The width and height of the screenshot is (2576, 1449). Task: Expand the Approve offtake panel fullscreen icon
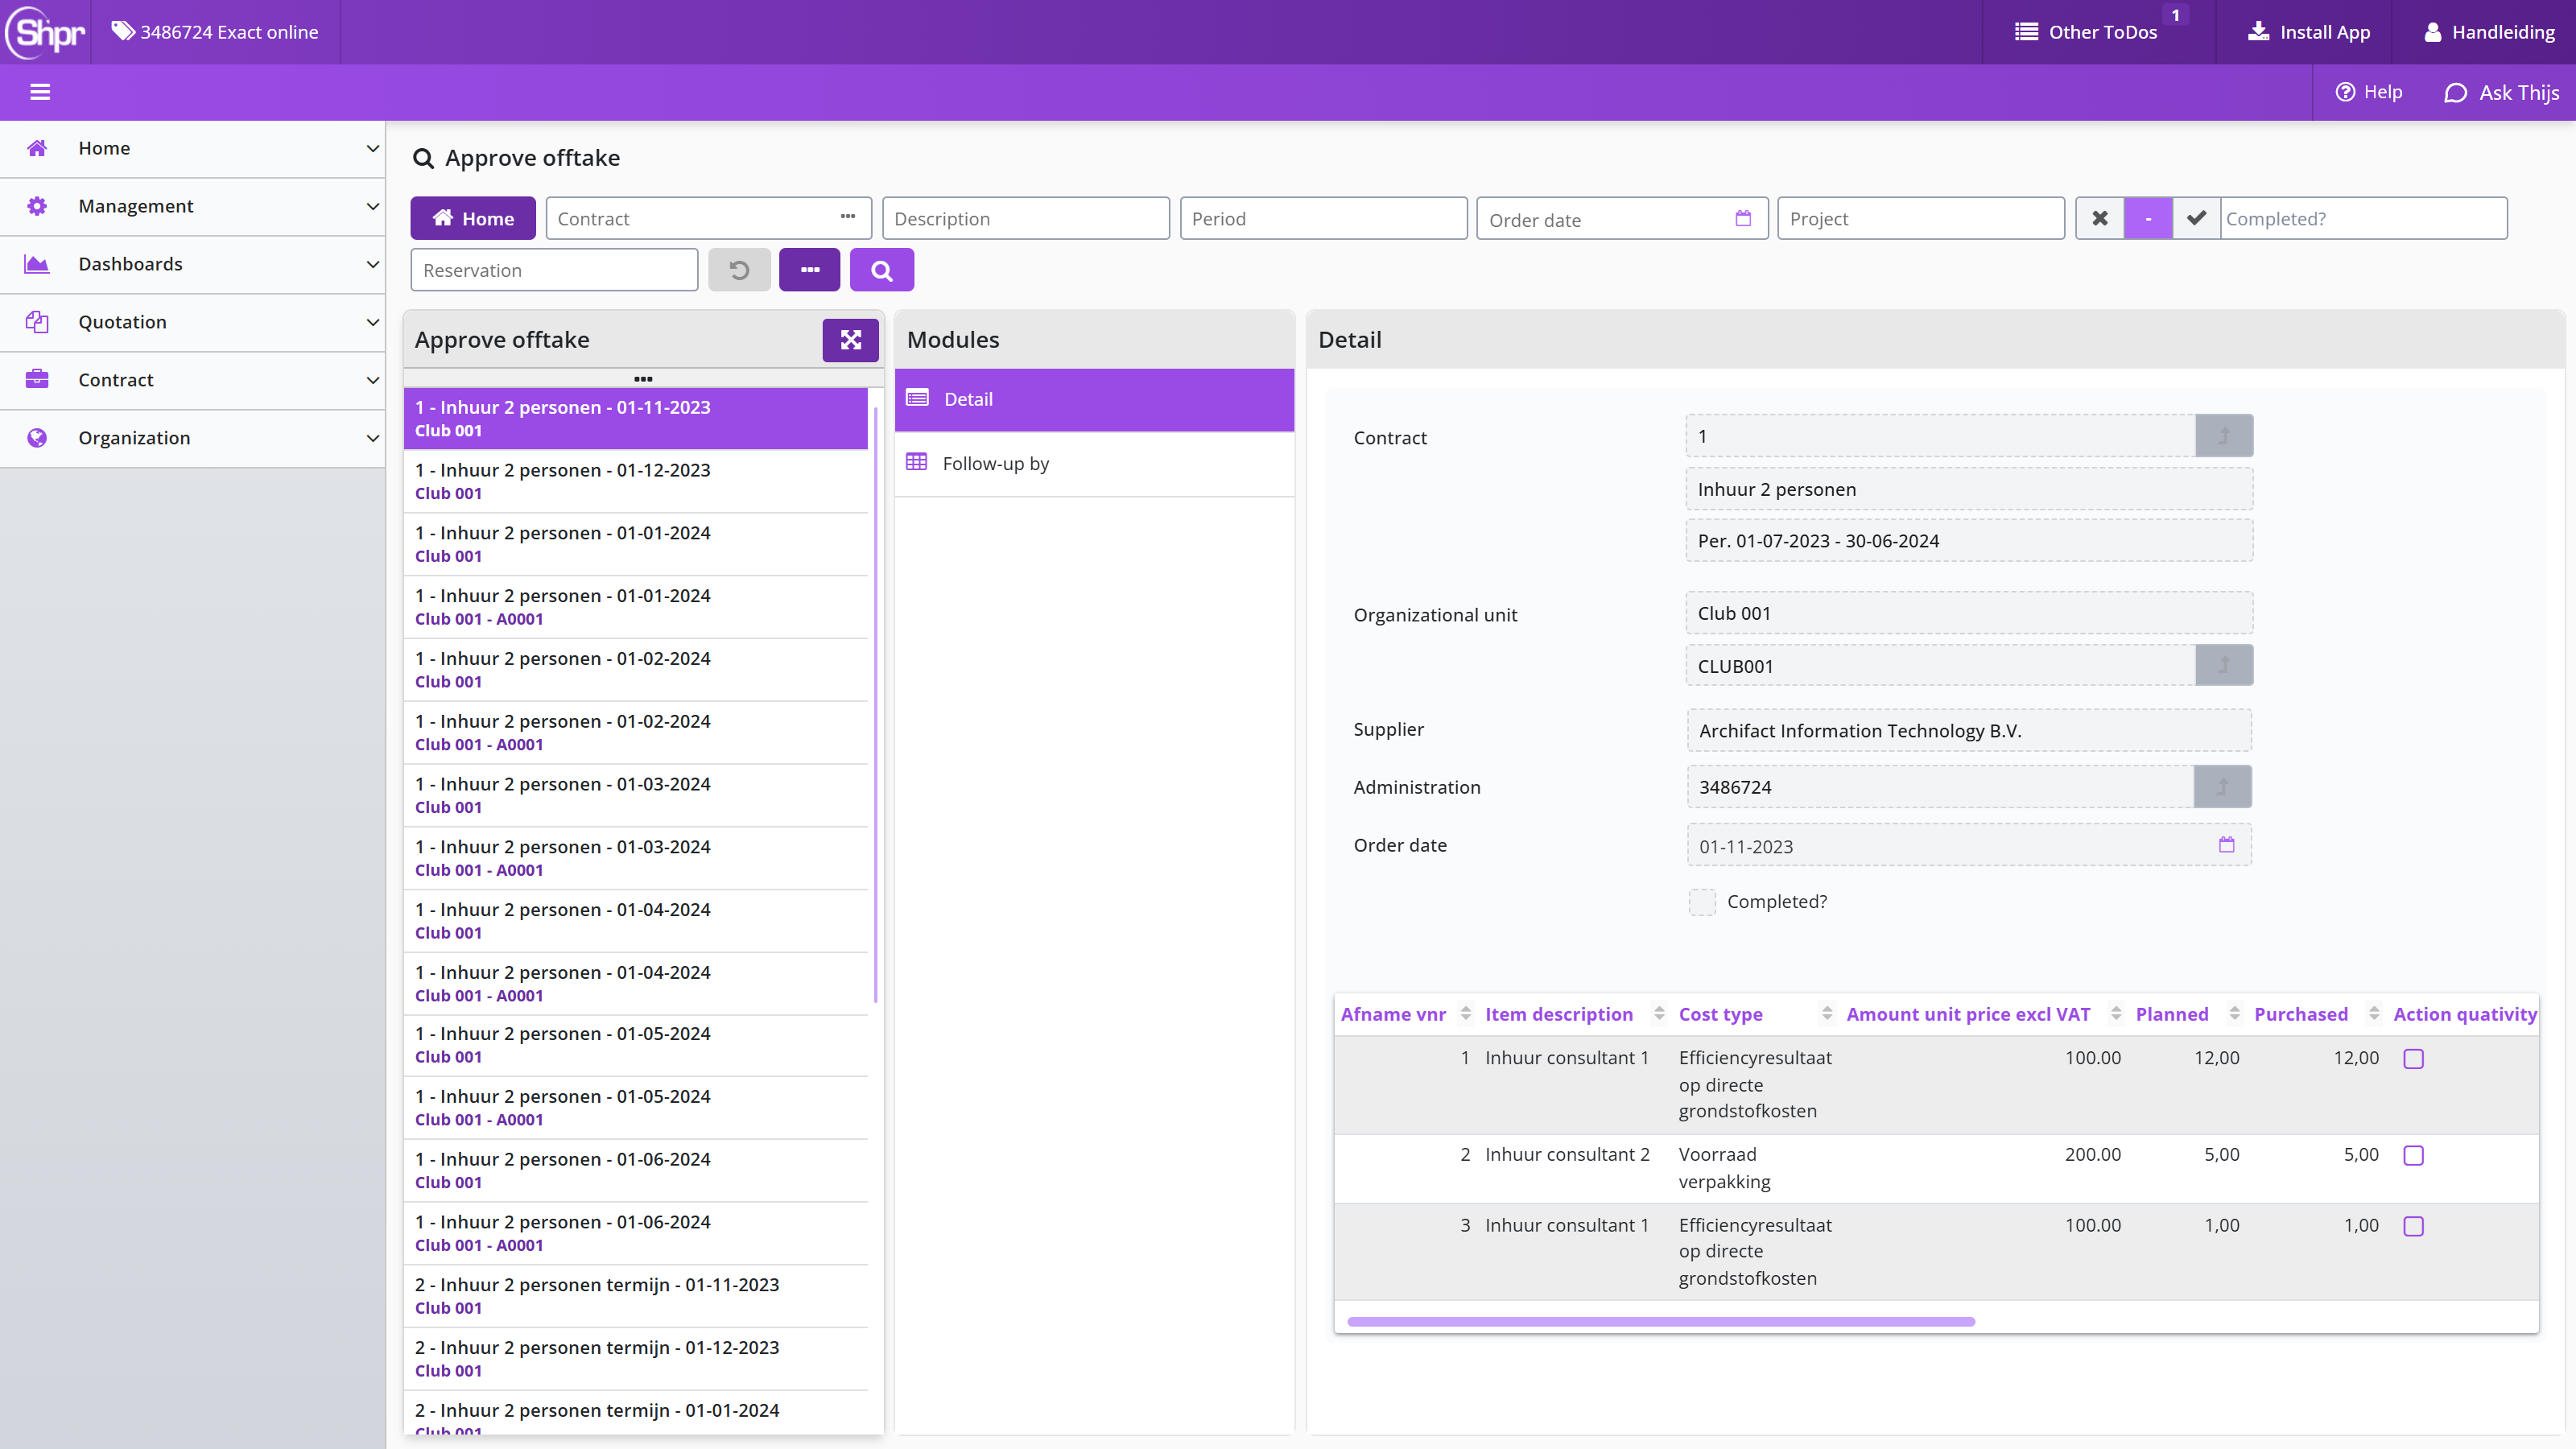(x=850, y=340)
